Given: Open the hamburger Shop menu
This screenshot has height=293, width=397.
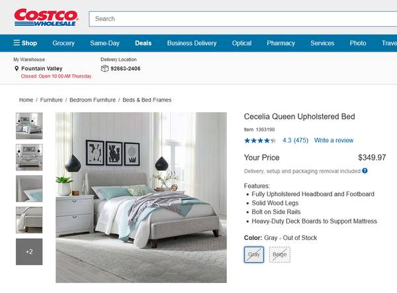Looking at the screenshot, I should click(x=25, y=43).
